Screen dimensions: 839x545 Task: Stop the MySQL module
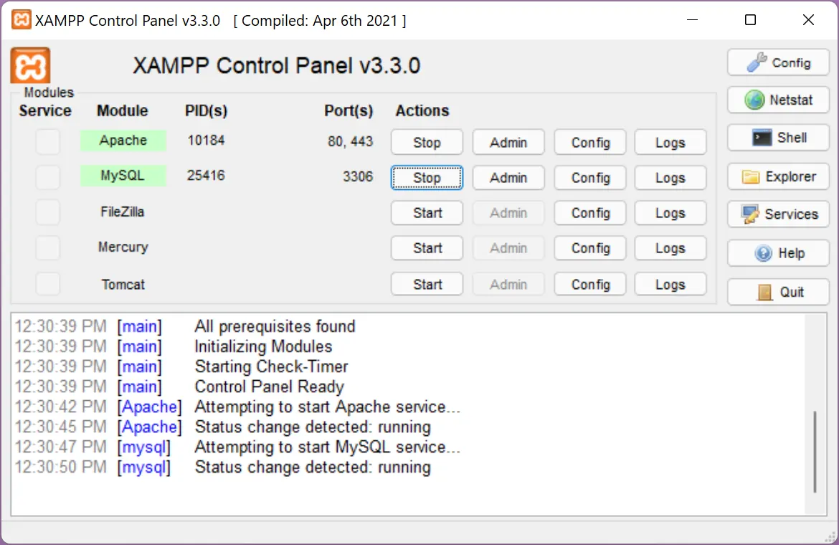427,178
